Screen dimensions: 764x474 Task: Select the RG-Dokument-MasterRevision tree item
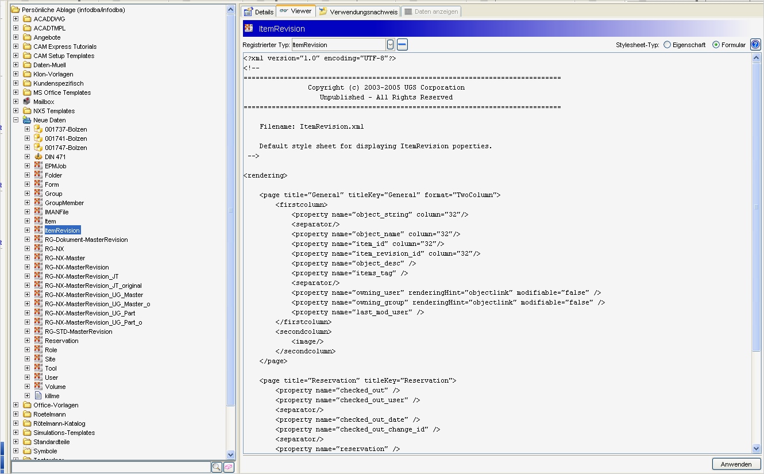tap(86, 240)
